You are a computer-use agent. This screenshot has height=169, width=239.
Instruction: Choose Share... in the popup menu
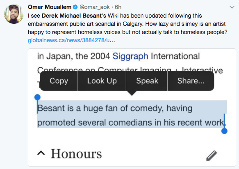pyautogui.click(x=191, y=81)
